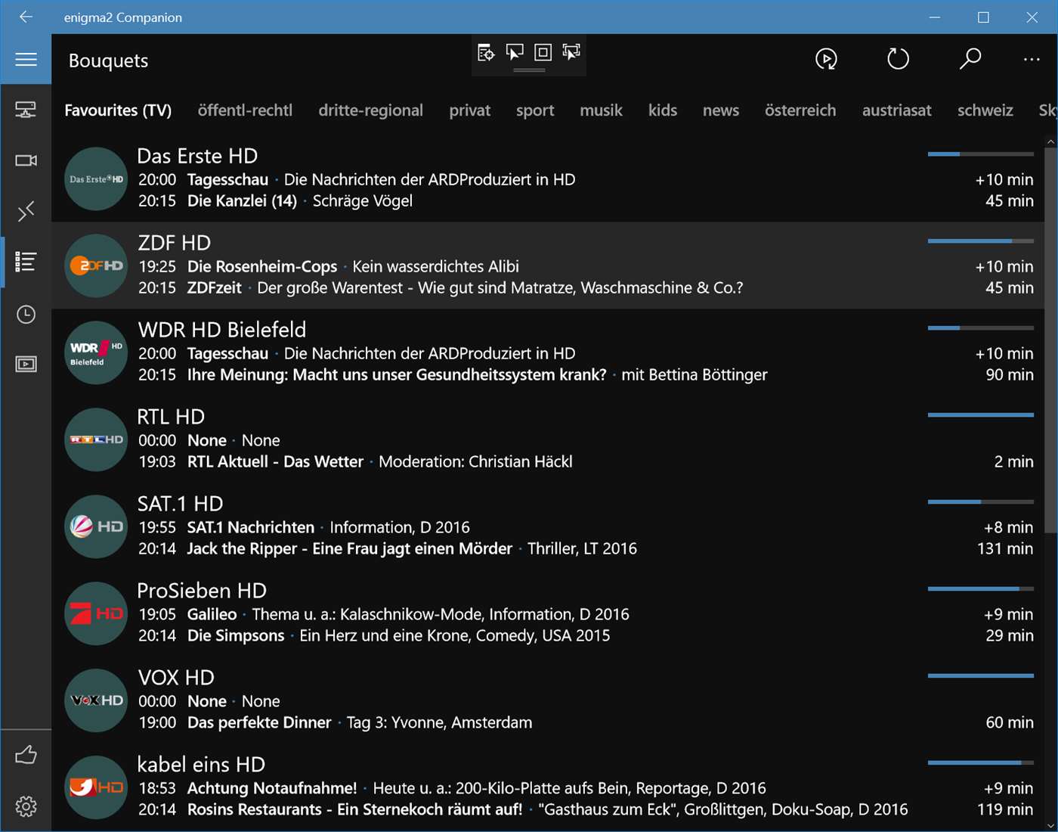Click the 131 min duration text
The width and height of the screenshot is (1058, 832).
click(x=1005, y=549)
